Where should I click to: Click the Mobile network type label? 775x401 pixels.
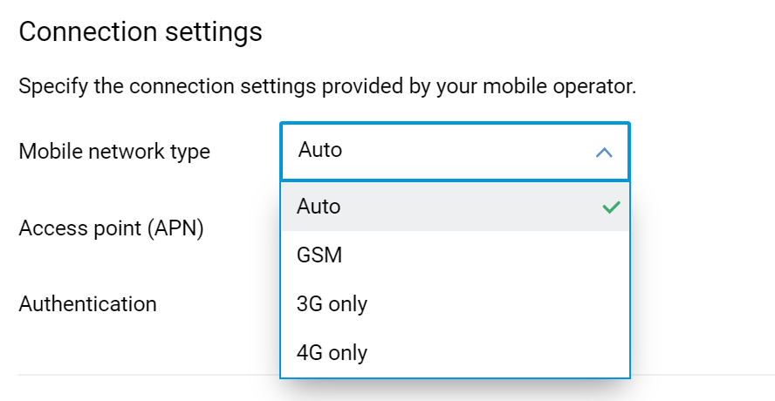[114, 152]
